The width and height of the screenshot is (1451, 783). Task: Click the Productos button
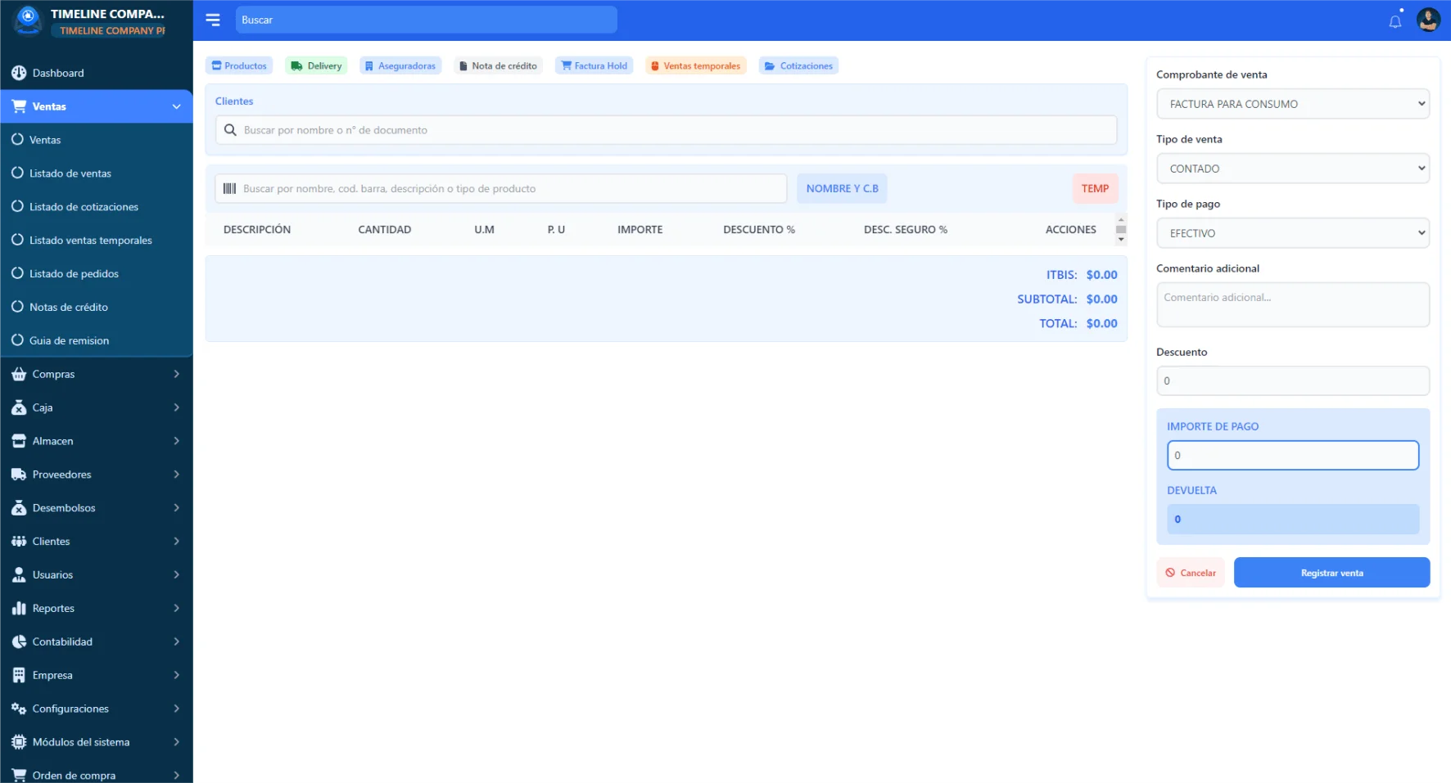[239, 65]
